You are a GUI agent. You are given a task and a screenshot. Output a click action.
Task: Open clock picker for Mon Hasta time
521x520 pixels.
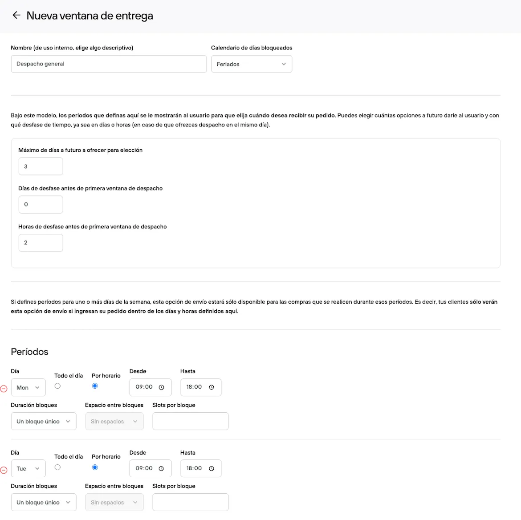pos(212,387)
